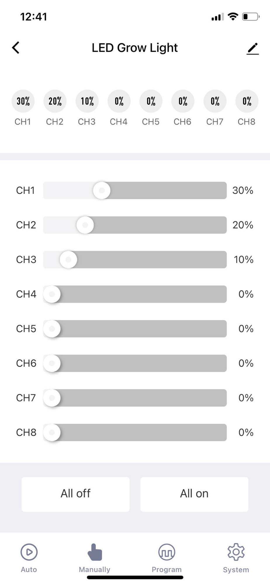The image size is (270, 585).
Task: Select the Manually hand icon
Action: 95,552
